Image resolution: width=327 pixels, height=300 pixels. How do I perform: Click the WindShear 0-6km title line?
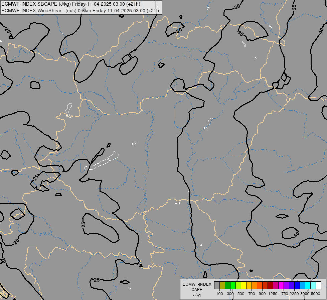[81, 11]
